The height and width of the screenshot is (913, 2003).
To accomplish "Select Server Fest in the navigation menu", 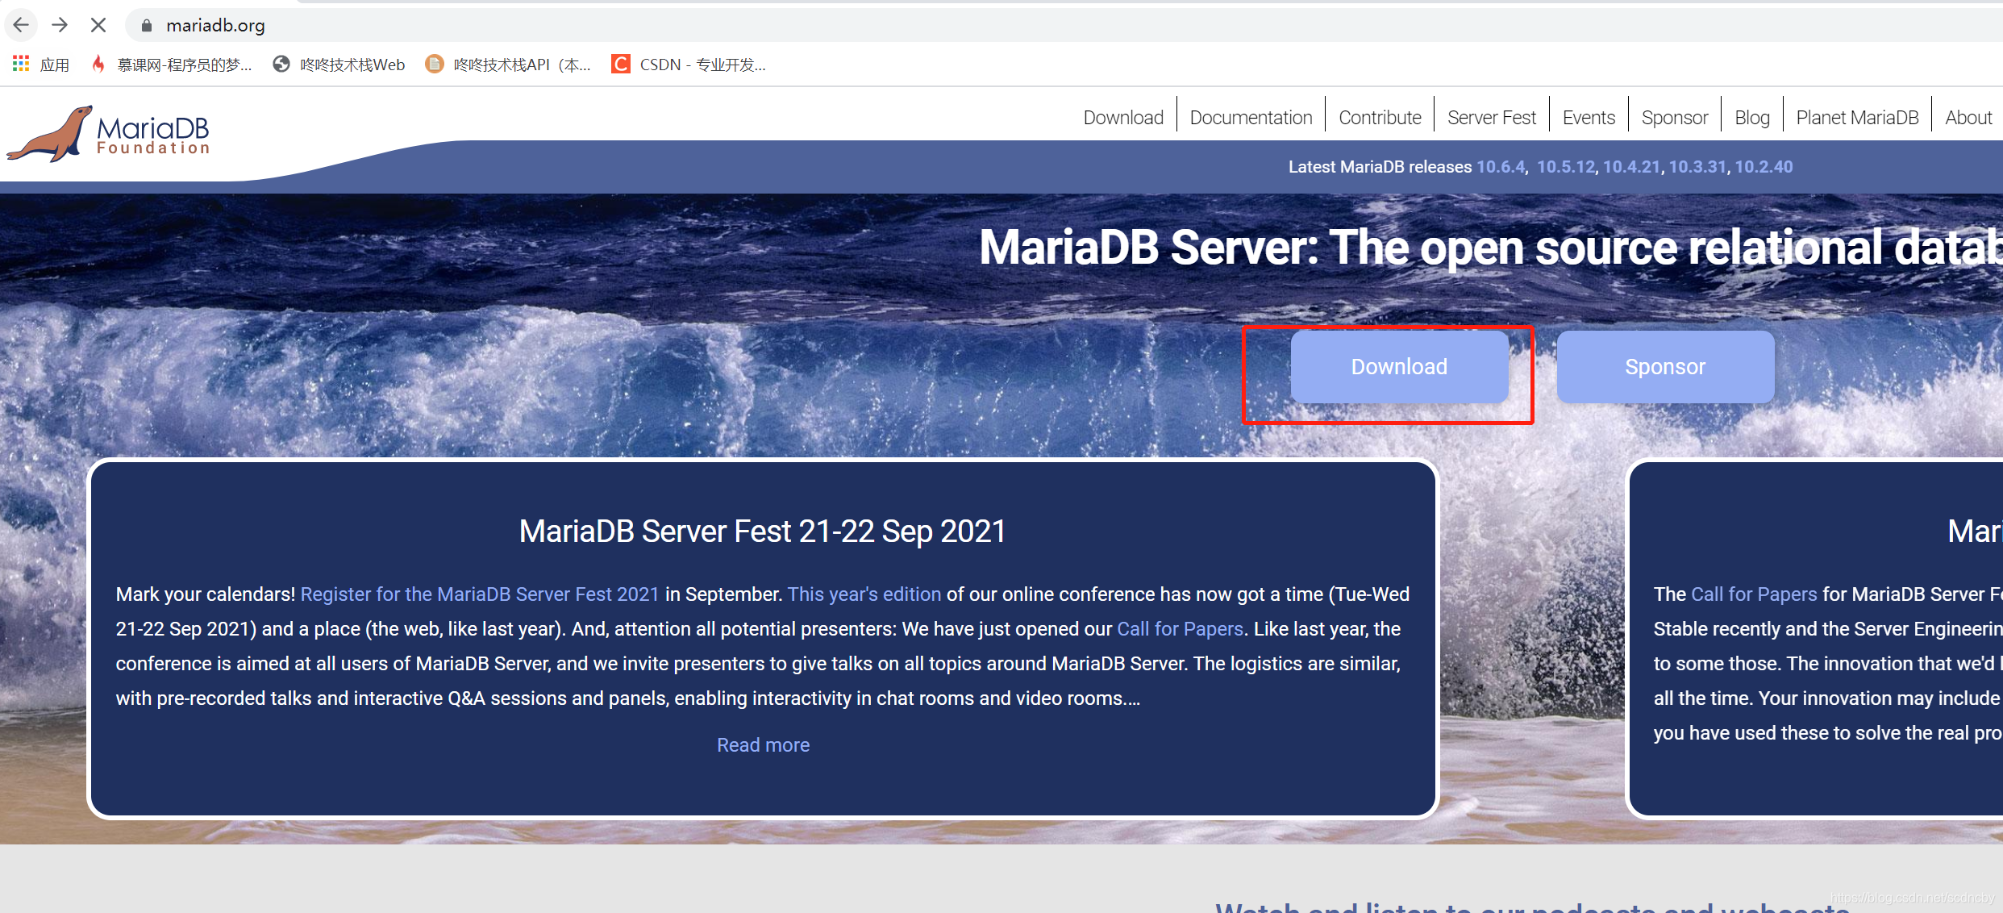I will click(1491, 118).
